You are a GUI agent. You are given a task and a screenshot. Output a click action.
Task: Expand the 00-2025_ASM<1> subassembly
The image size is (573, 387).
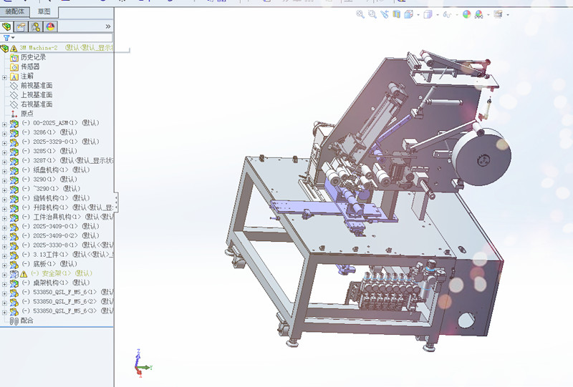[x=4, y=124]
